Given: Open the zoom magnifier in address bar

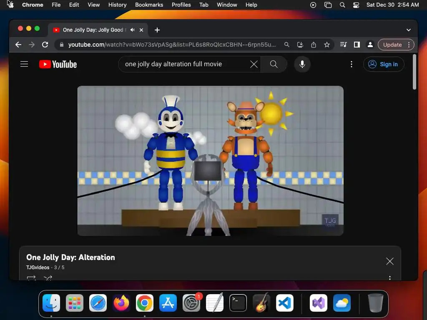Looking at the screenshot, I should [x=287, y=45].
